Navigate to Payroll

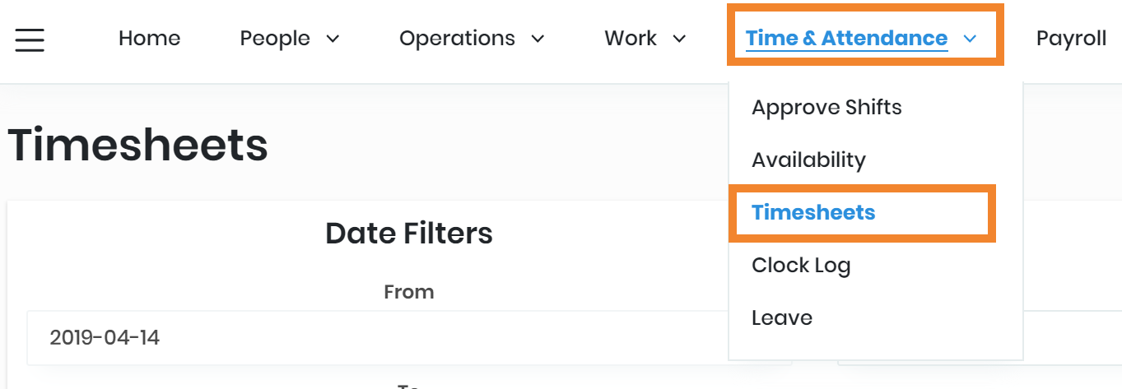click(1071, 39)
